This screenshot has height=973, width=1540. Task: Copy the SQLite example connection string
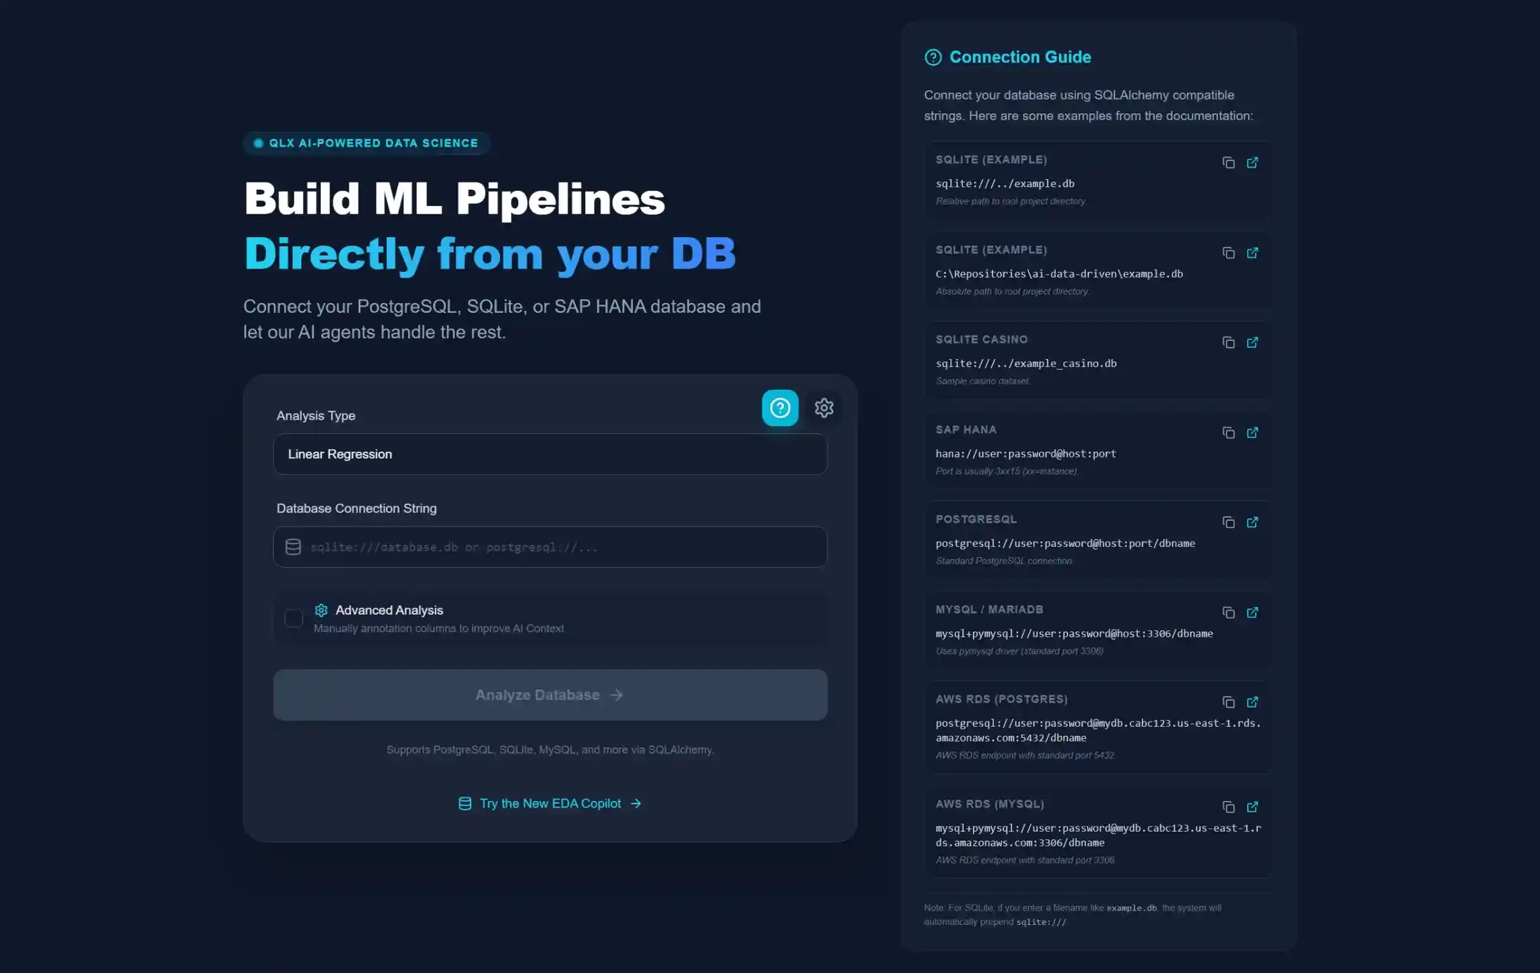[1229, 162]
